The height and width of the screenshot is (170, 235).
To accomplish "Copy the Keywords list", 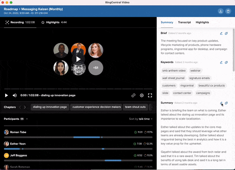I will click(226, 62).
